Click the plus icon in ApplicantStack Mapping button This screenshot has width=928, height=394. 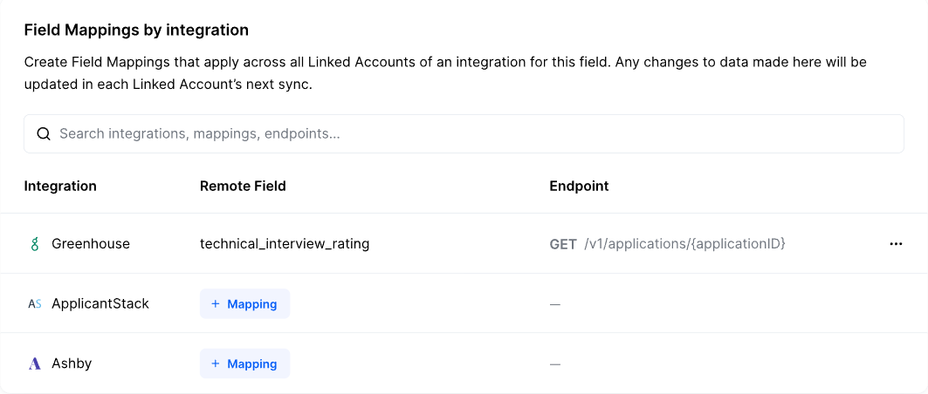(216, 304)
